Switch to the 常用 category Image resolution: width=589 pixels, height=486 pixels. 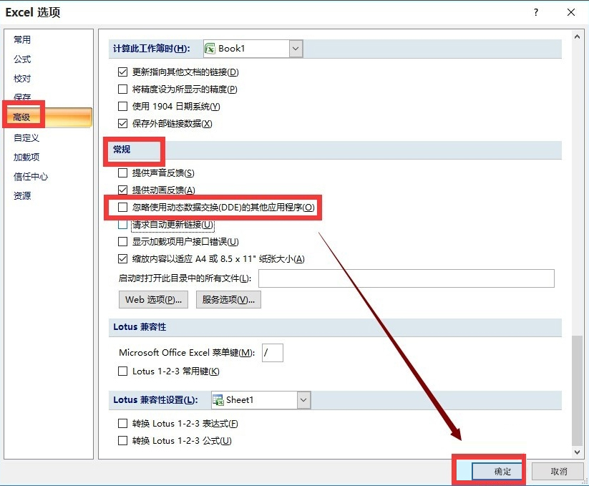coord(23,39)
